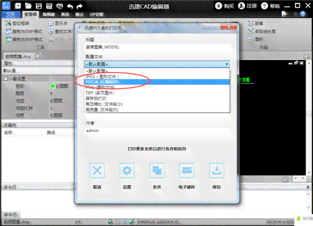The image size is (313, 226).
Task: Close the PDF virtual printer dialog
Action: (x=228, y=27)
